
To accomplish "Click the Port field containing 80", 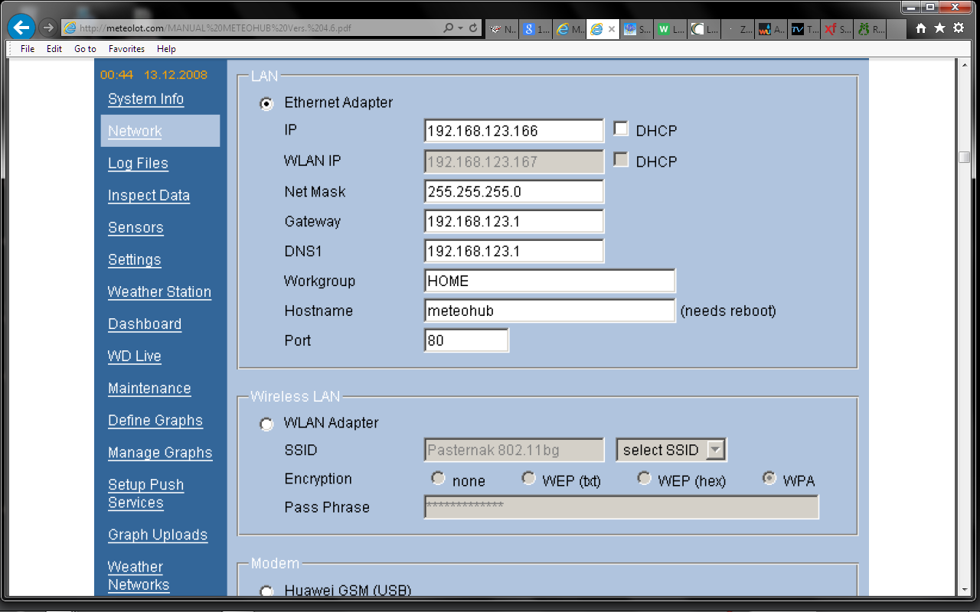I will (x=466, y=340).
